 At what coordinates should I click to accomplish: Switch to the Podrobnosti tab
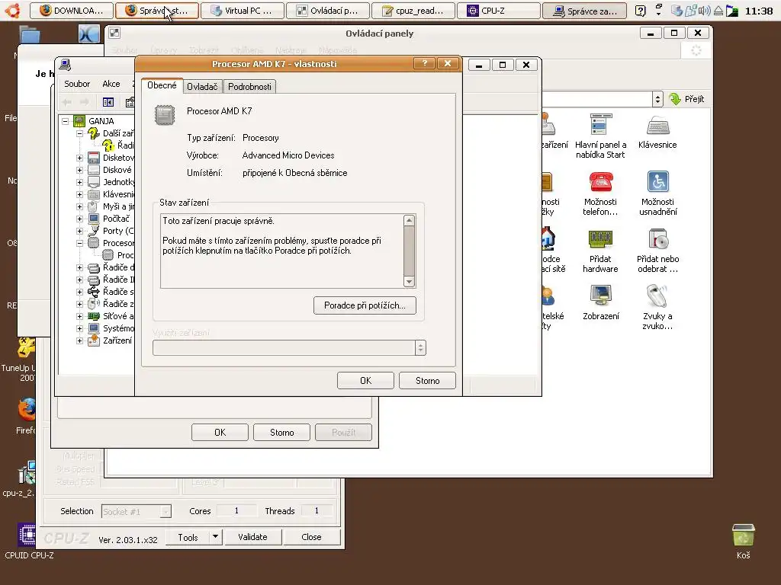click(249, 87)
